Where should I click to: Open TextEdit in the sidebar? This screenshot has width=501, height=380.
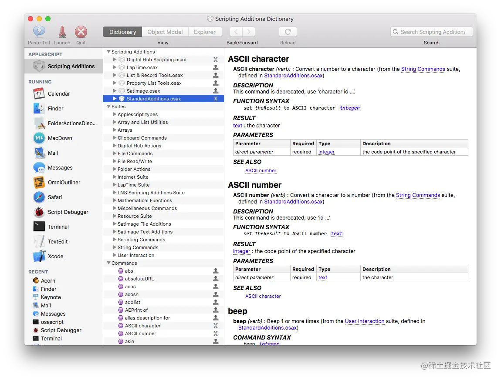64,241
